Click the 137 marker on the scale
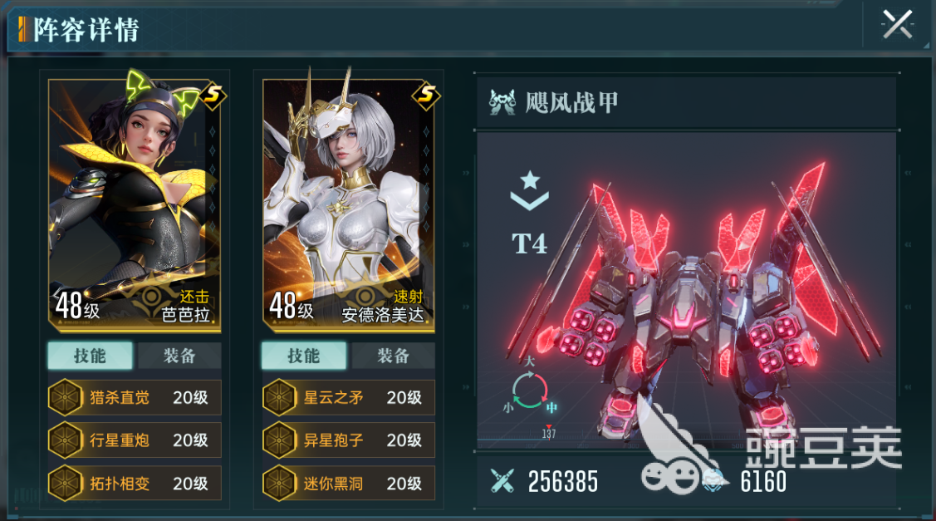936x521 pixels. tap(549, 434)
